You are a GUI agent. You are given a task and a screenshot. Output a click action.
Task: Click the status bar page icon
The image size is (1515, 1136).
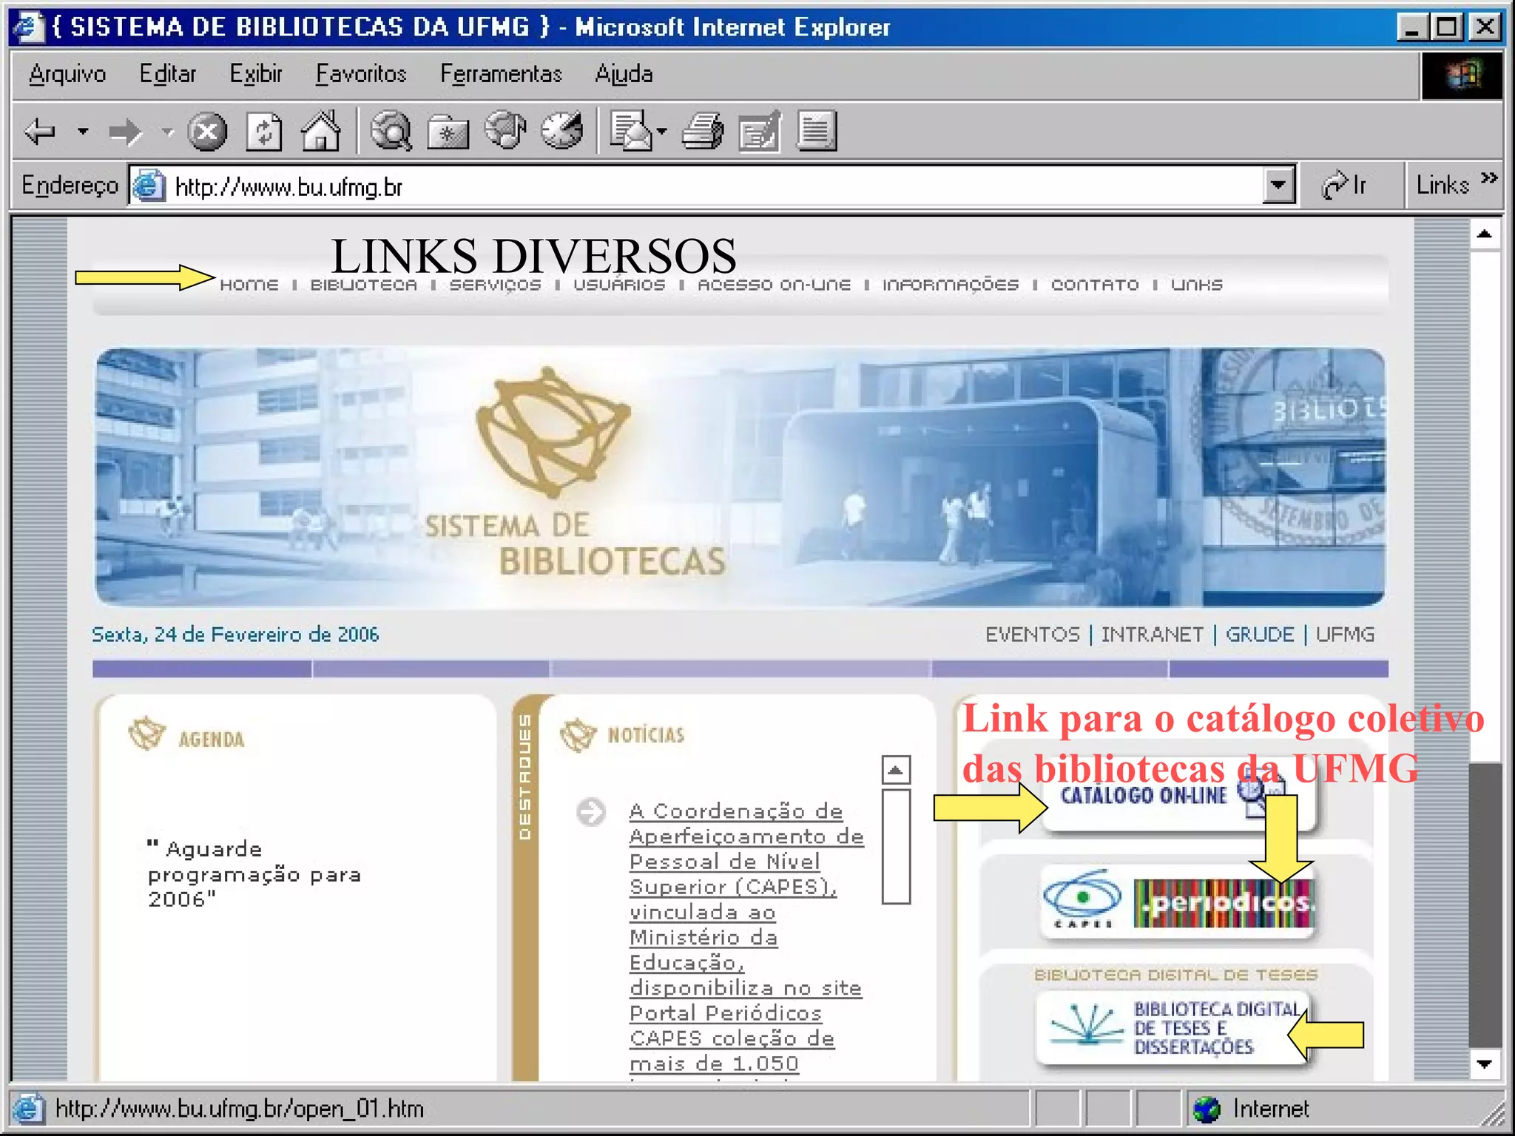pyautogui.click(x=28, y=1109)
